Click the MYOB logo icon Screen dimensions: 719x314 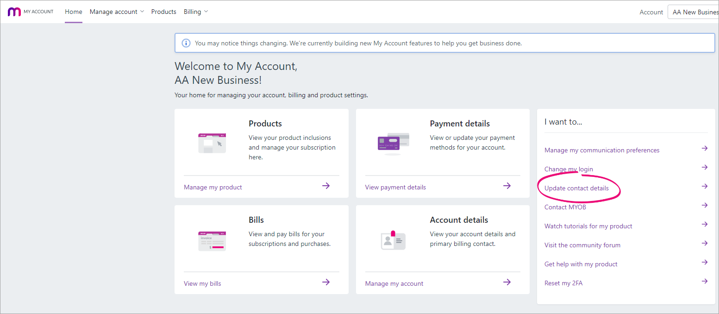pyautogui.click(x=14, y=11)
